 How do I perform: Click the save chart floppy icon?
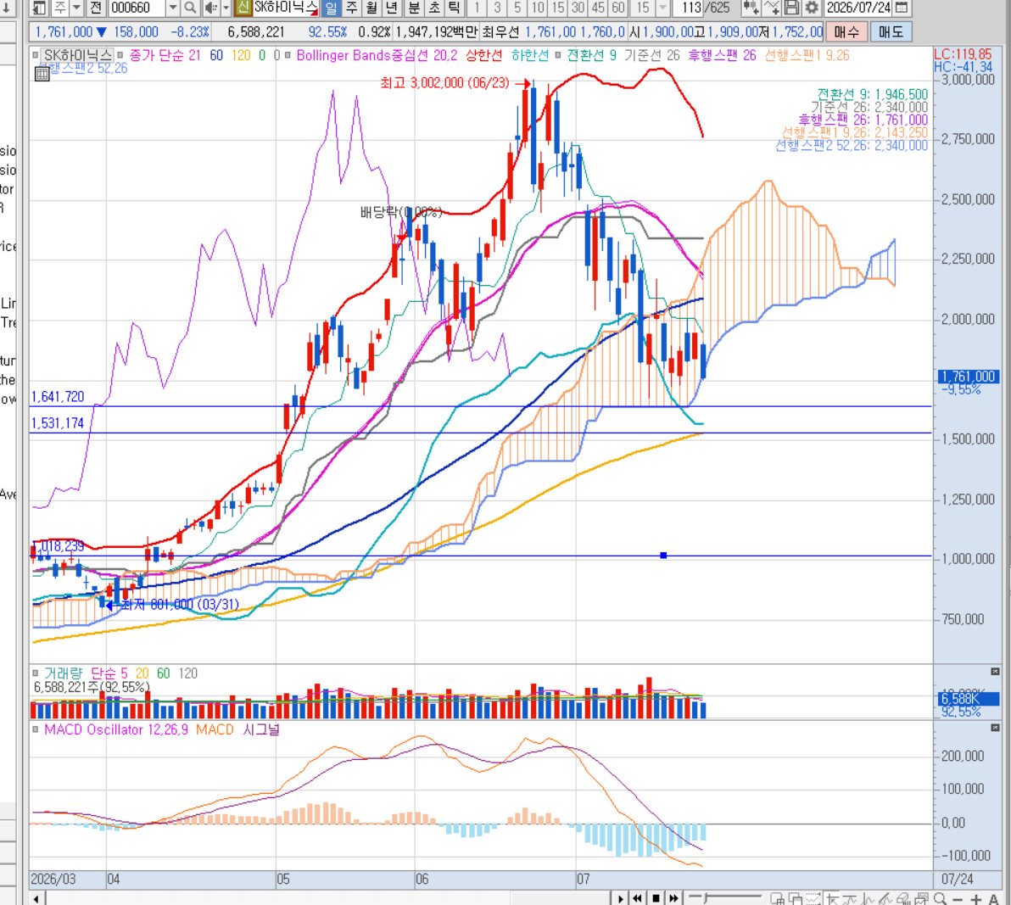pyautogui.click(x=792, y=8)
